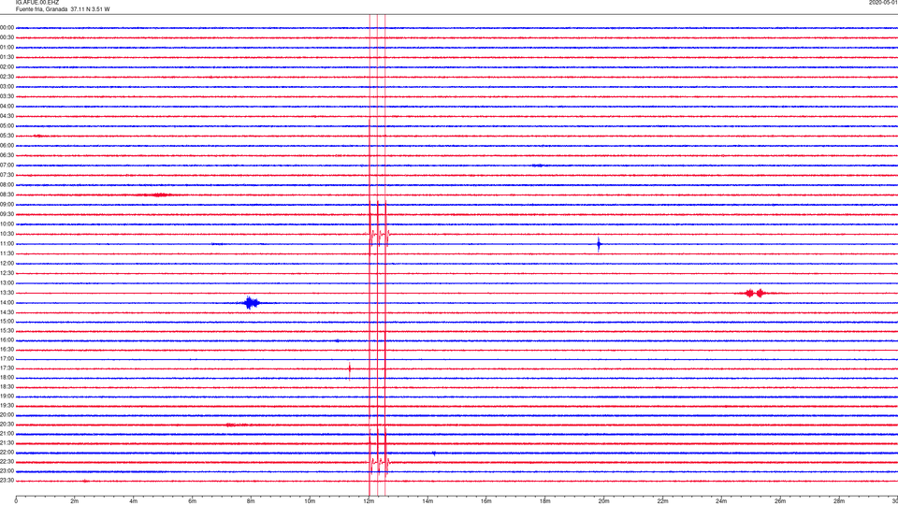Image resolution: width=898 pixels, height=505 pixels.
Task: Click the 26m x-axis tick label
Action: pyautogui.click(x=780, y=501)
